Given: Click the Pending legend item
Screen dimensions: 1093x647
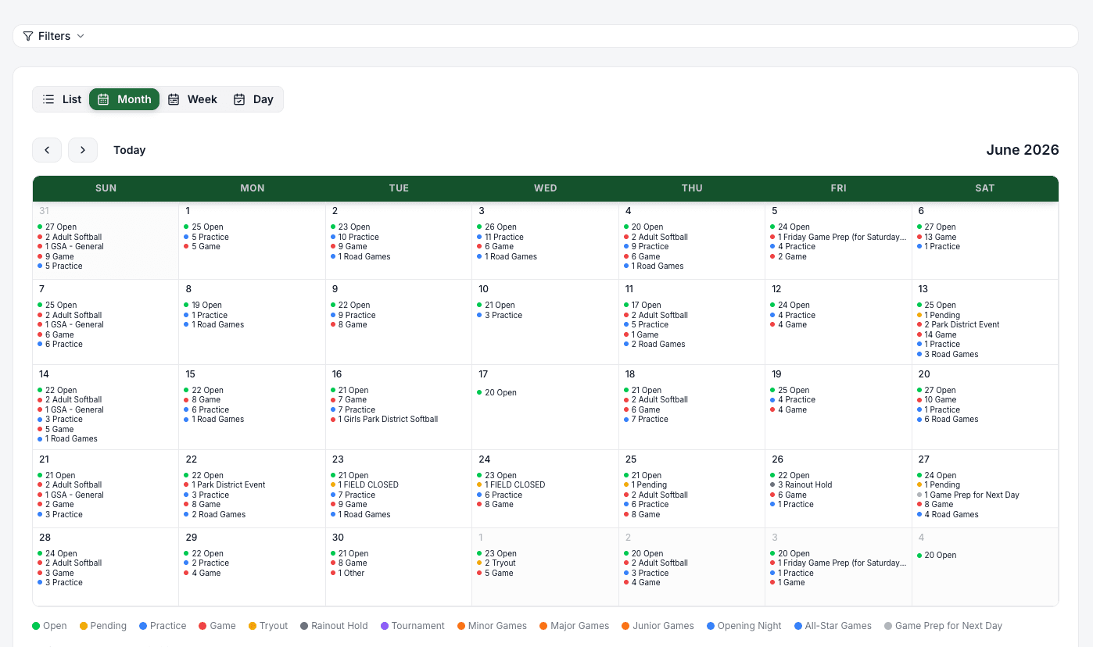Looking at the screenshot, I should coord(103,626).
